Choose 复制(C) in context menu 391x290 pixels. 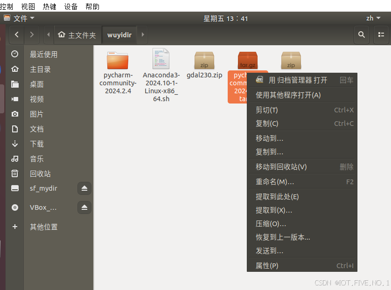click(302, 124)
